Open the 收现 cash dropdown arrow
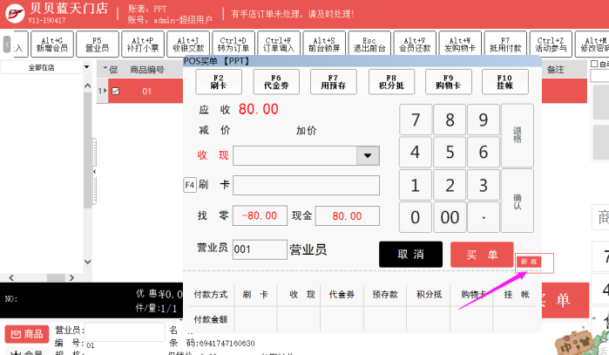Viewport: 609px width, 355px height. [368, 155]
